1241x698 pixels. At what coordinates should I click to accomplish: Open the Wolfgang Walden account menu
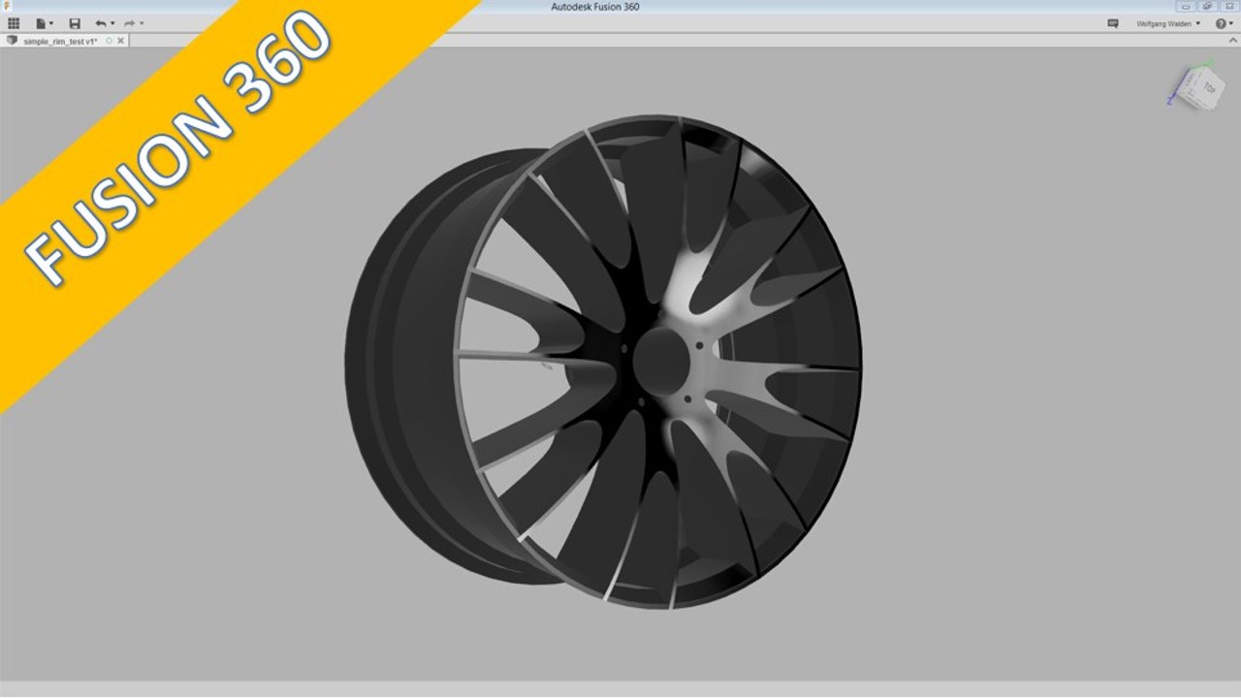(1168, 23)
